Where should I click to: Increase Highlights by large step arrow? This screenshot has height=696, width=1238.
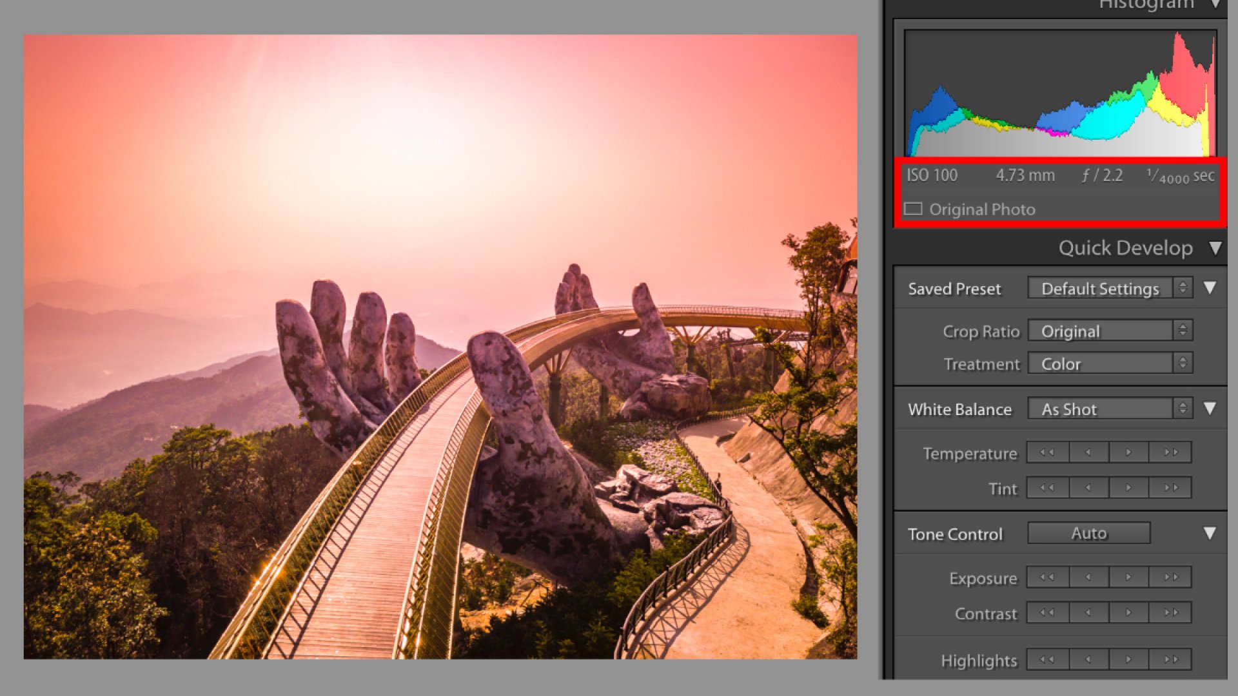[x=1170, y=659]
